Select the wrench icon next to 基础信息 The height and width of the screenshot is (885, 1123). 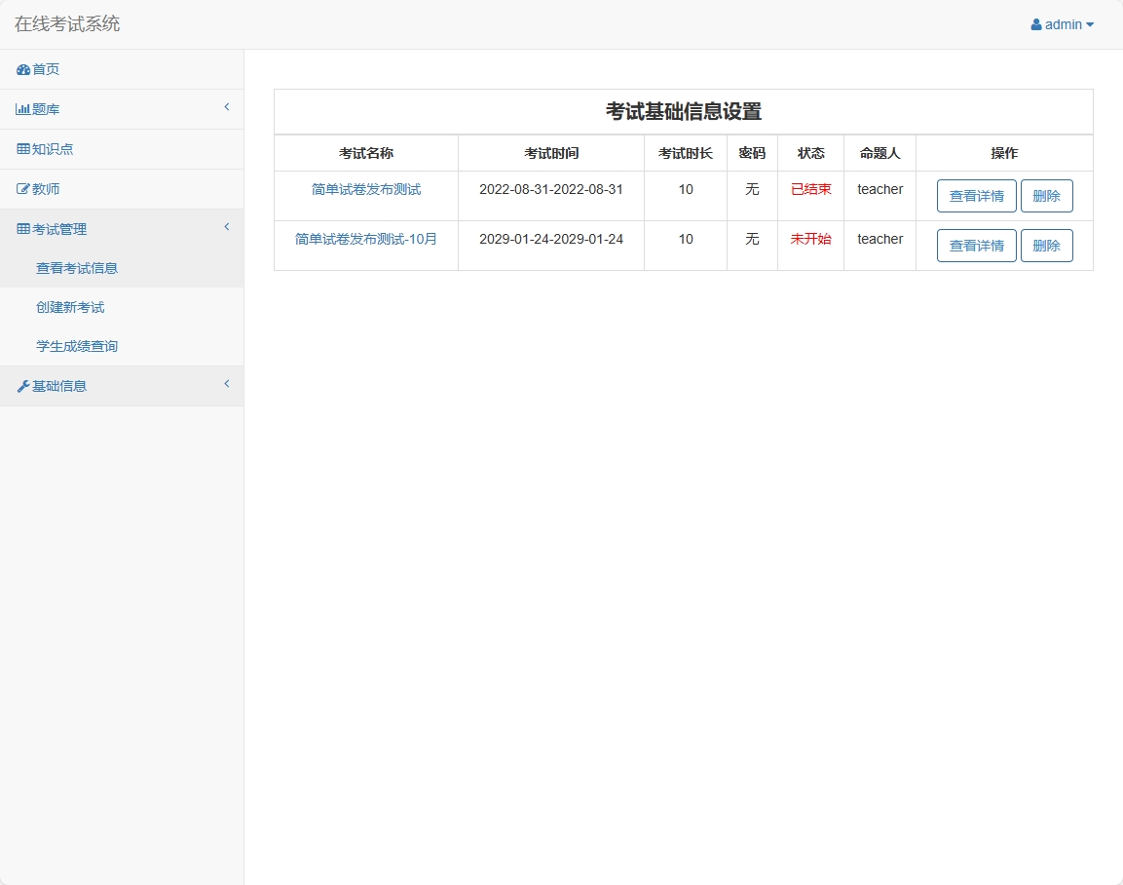[x=21, y=386]
